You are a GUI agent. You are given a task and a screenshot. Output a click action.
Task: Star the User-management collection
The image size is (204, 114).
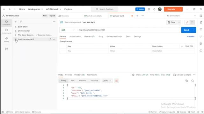click(x=50, y=39)
